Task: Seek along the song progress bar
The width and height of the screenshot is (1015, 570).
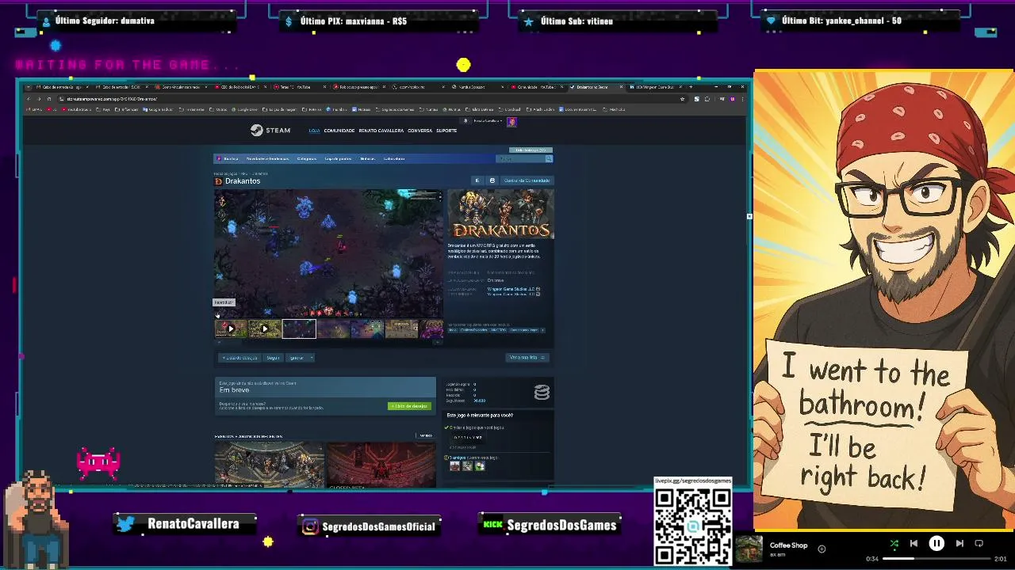Action: pyautogui.click(x=936, y=559)
